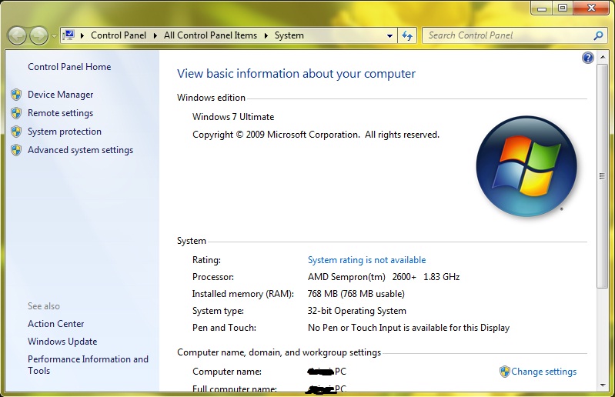Click 32-bit Operating System text
The width and height of the screenshot is (615, 397).
click(x=357, y=311)
